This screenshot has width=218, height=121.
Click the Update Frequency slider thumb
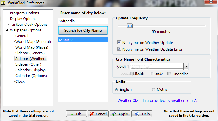130,25
